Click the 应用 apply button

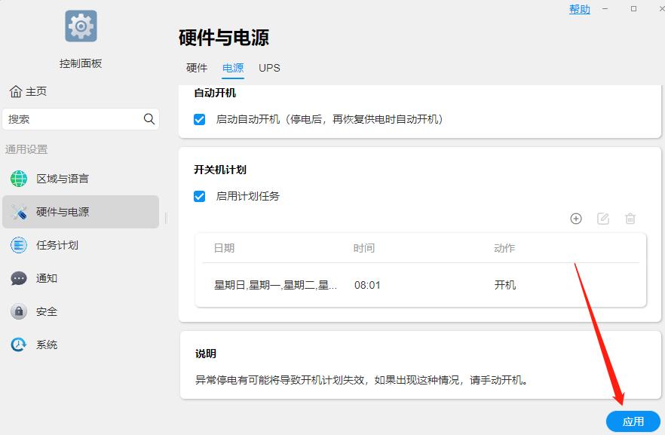click(633, 421)
